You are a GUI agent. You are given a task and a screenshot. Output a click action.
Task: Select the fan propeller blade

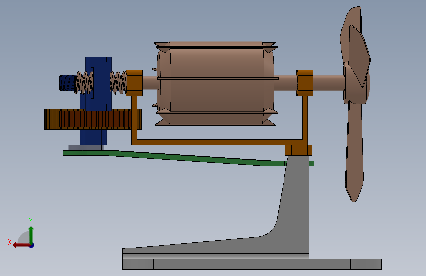355,105
